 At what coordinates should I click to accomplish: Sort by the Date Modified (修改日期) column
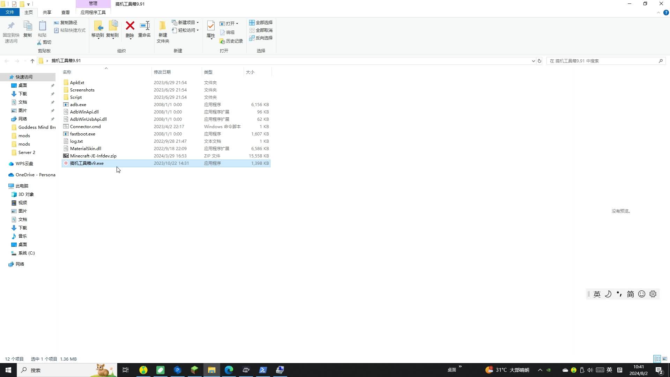point(162,72)
